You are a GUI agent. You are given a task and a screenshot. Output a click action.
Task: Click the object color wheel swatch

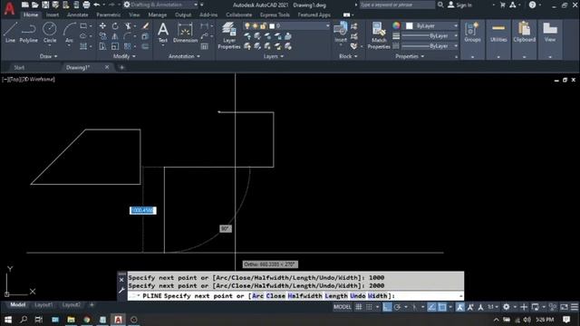(396, 25)
